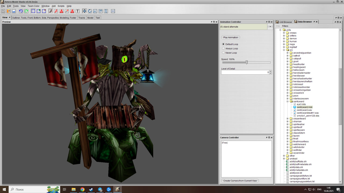Select the Default Loop radio button
This screenshot has height=193, width=344.
[223, 44]
